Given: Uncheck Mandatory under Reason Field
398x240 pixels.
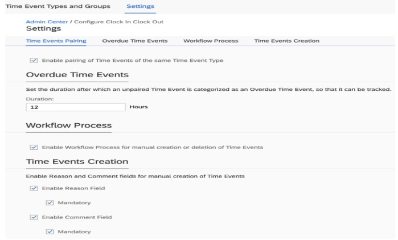Looking at the screenshot, I should click(x=50, y=203).
